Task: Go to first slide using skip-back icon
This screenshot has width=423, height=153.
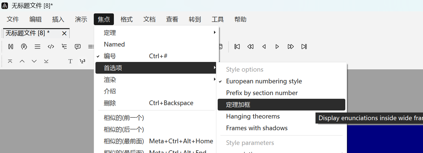Action: (237, 47)
